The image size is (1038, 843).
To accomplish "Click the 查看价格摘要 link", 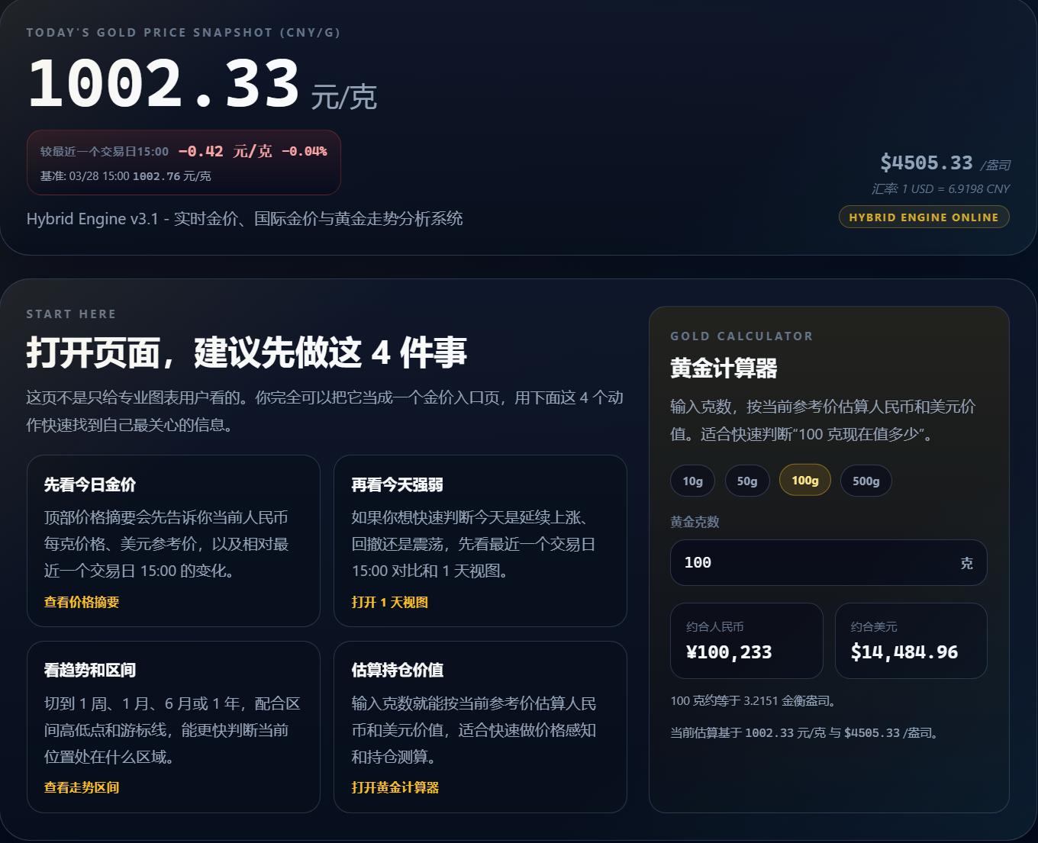I will pyautogui.click(x=79, y=602).
